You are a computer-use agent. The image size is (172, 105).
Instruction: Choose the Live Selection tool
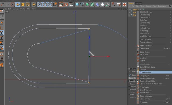coord(13,5)
